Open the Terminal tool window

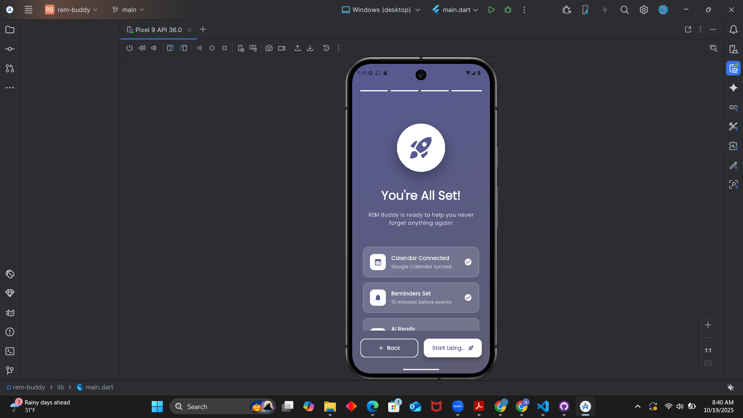[10, 351]
